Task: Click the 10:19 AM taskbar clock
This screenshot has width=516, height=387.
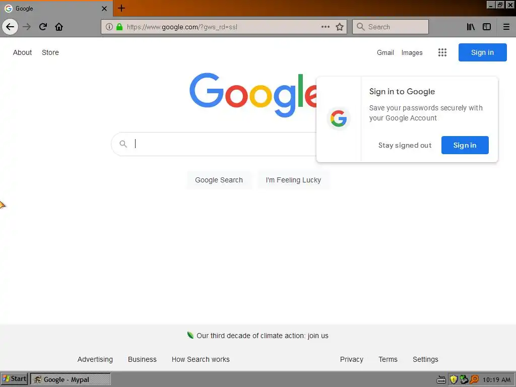Action: click(496, 380)
